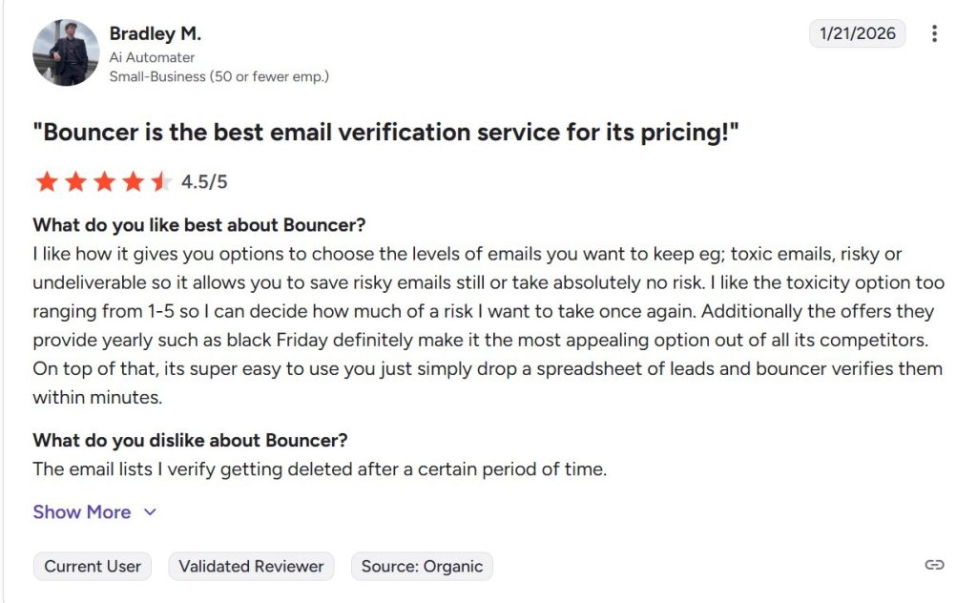Click the Current User badge

coord(92,566)
